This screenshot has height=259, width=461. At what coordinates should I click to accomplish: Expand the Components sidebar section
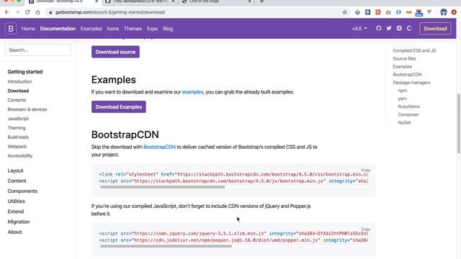tap(22, 191)
